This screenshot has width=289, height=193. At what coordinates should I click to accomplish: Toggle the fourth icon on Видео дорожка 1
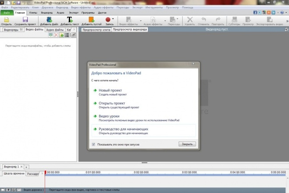[19, 190]
